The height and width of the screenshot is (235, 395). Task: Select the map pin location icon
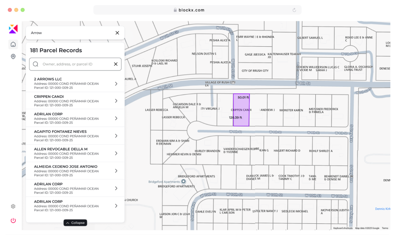(x=13, y=57)
